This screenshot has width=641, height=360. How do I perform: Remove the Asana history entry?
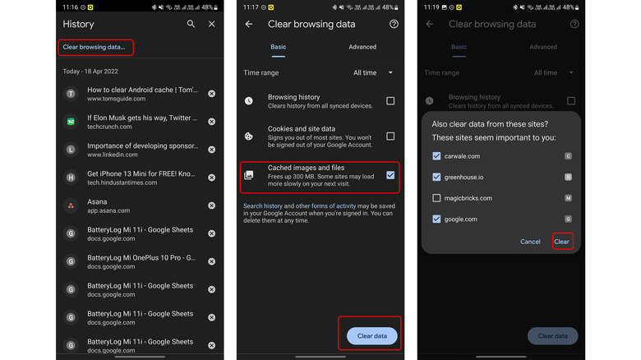(x=212, y=205)
